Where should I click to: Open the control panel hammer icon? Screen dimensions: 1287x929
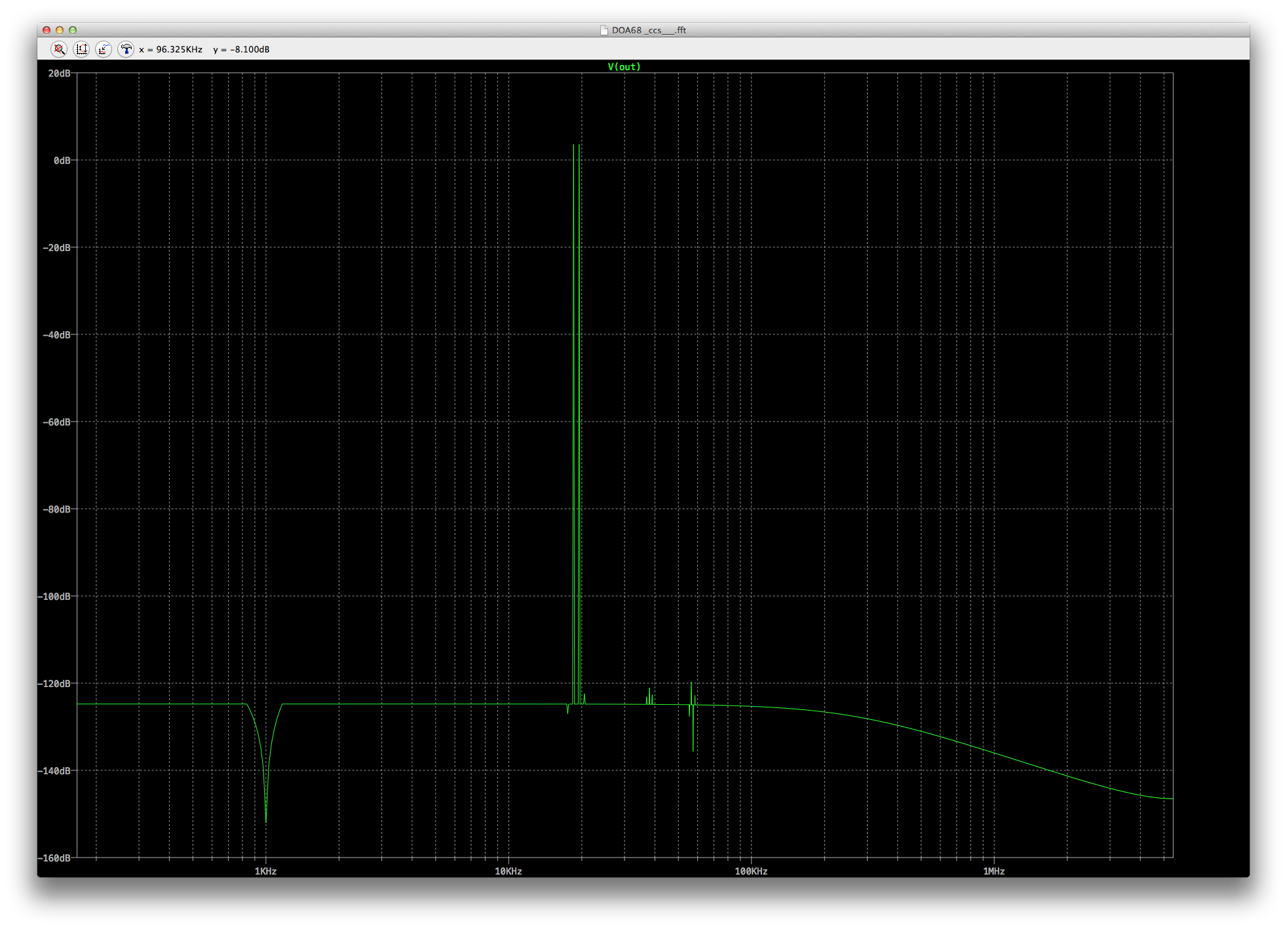(126, 49)
